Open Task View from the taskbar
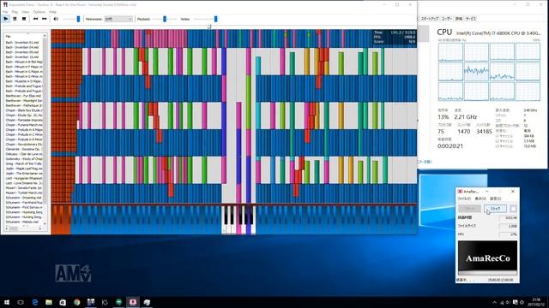 21,302
